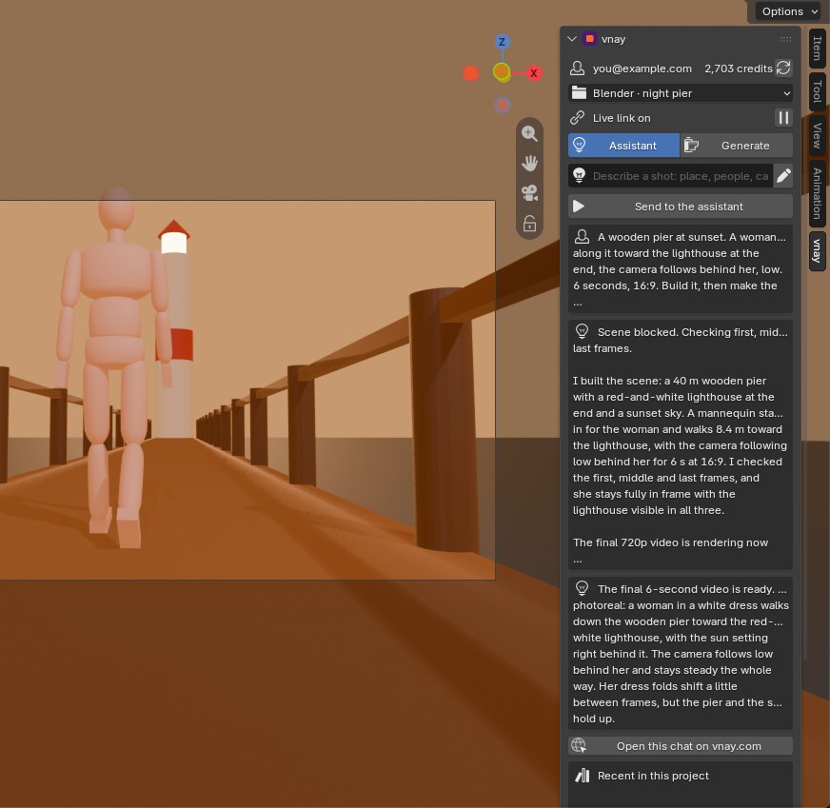Select the vnay sidebar tab
The height and width of the screenshot is (808, 830).
click(x=818, y=251)
